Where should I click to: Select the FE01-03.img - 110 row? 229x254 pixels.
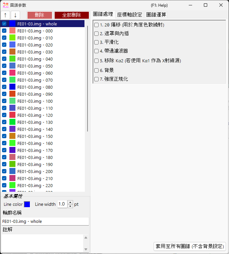43,108
